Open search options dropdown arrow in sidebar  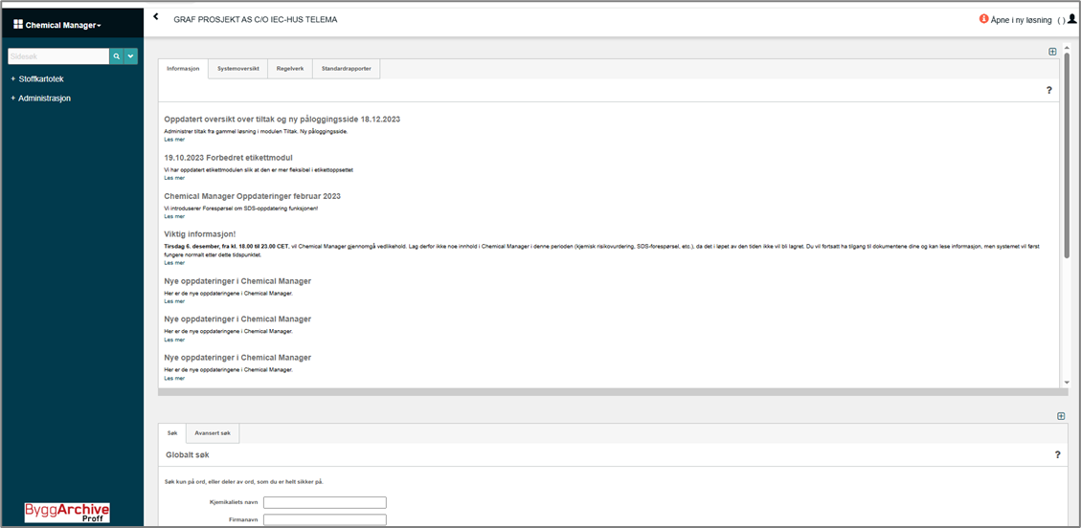tap(131, 56)
